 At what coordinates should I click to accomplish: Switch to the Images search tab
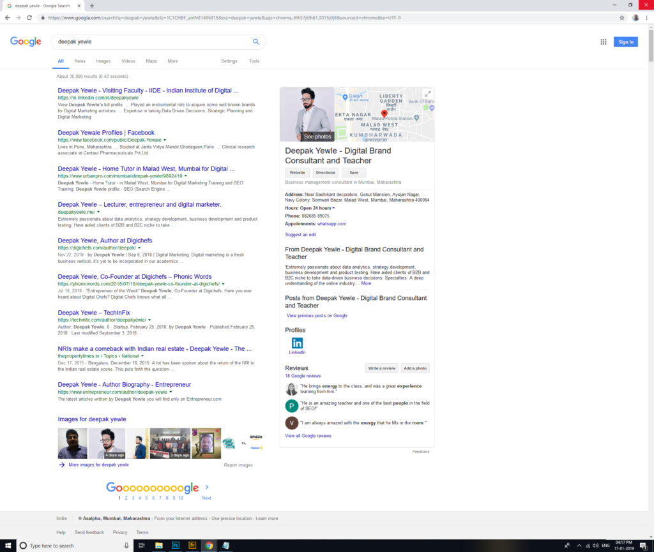(x=103, y=61)
